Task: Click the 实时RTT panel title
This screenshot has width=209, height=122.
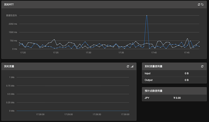Action: (x=9, y=5)
